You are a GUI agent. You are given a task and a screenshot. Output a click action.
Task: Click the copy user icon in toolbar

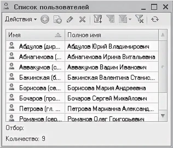(x=57, y=19)
